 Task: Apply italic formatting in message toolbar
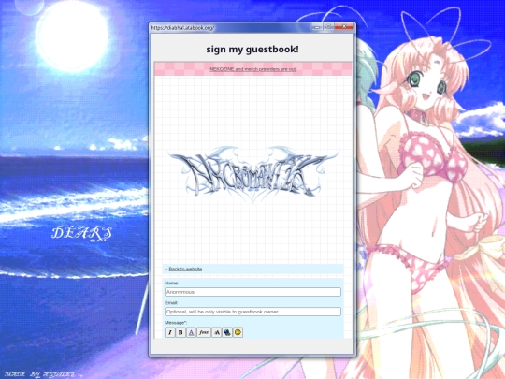click(169, 332)
